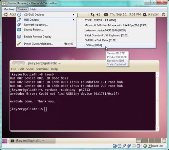The image size is (169, 150).
Task: Toggle DMI Ultra Disk Drive device
Action: point(116,40)
